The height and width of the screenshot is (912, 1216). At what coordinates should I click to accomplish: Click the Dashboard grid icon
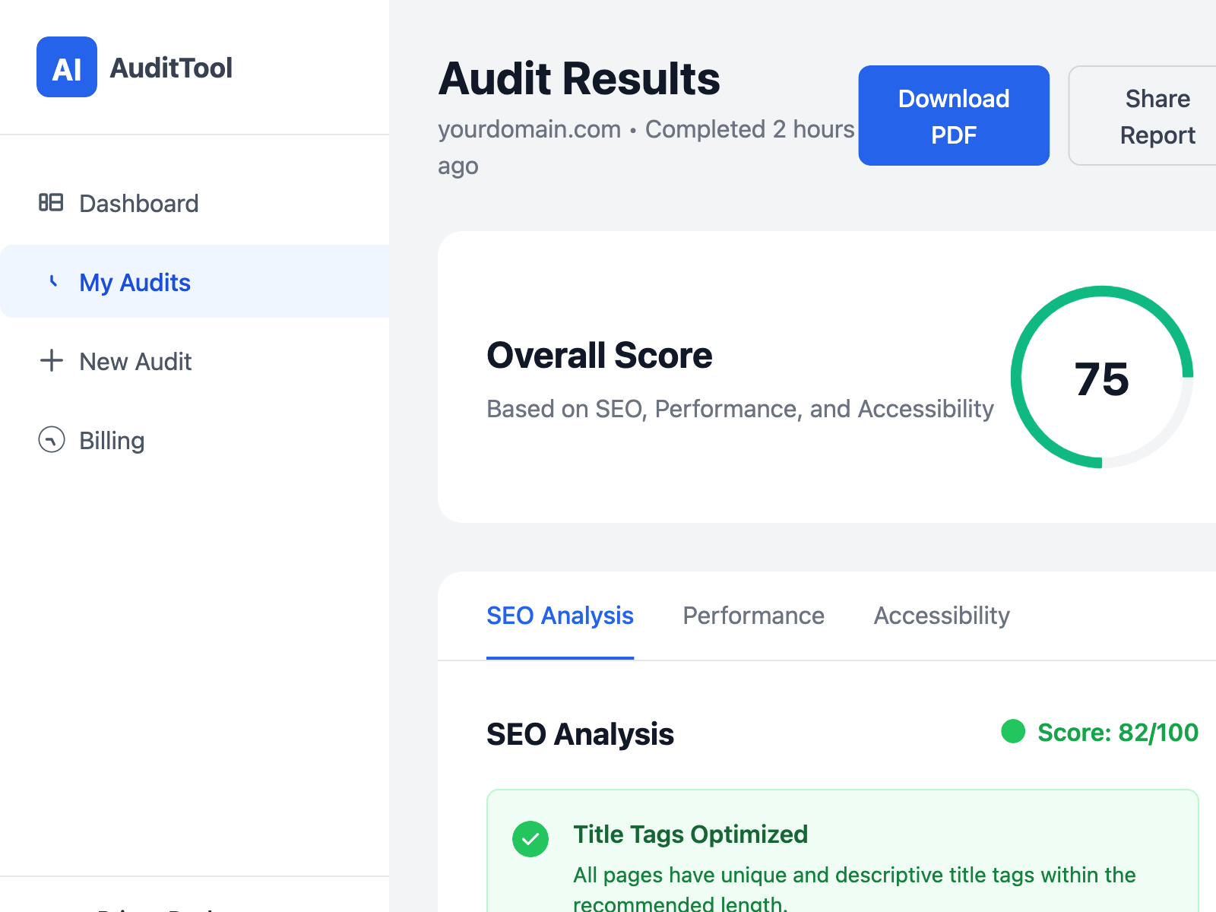click(x=51, y=202)
